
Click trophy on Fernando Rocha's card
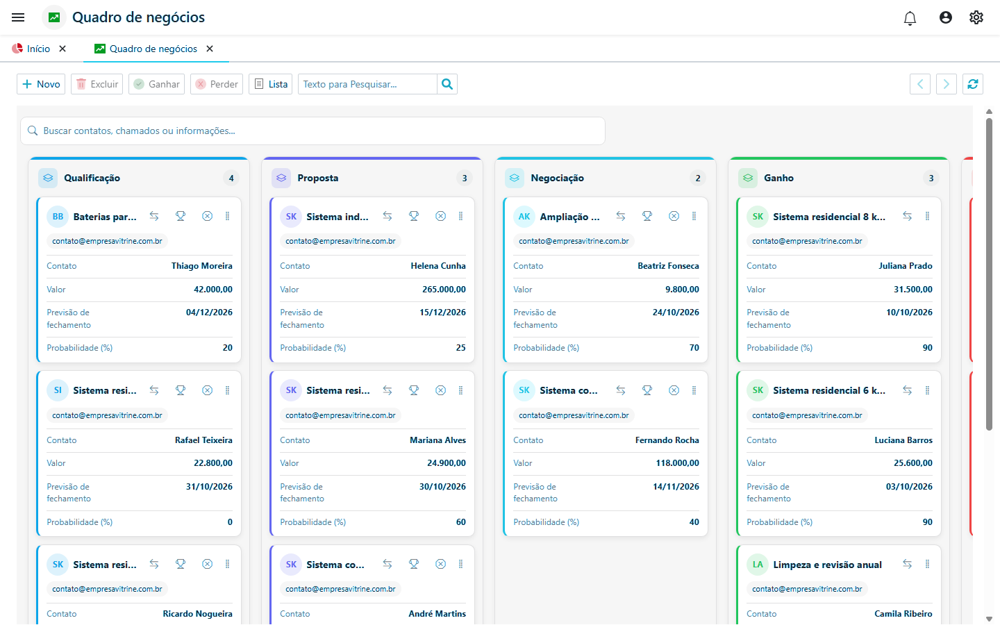[x=647, y=390]
